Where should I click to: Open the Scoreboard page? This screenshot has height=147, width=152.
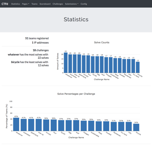45,4
